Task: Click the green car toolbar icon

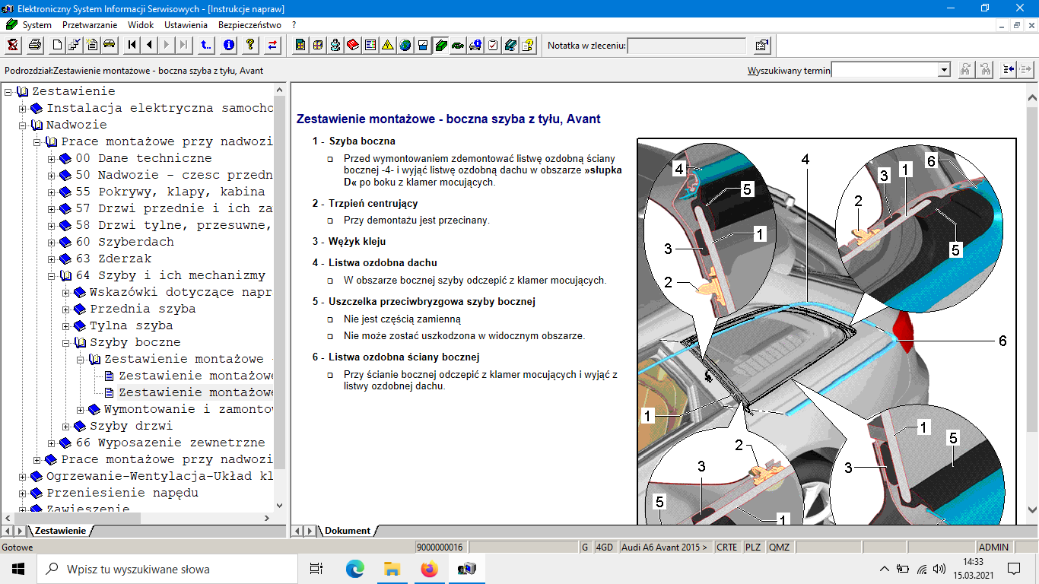Action: pyautogui.click(x=458, y=45)
